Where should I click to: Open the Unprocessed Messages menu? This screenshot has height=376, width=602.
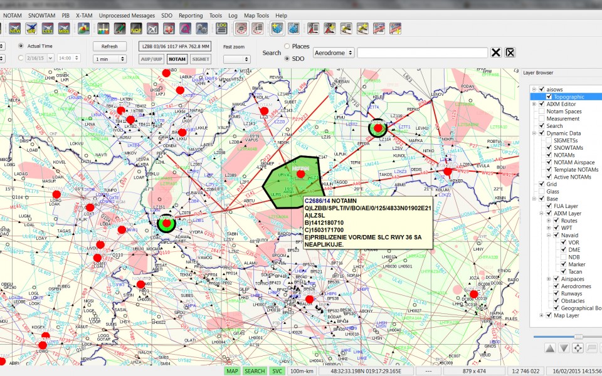[127, 15]
